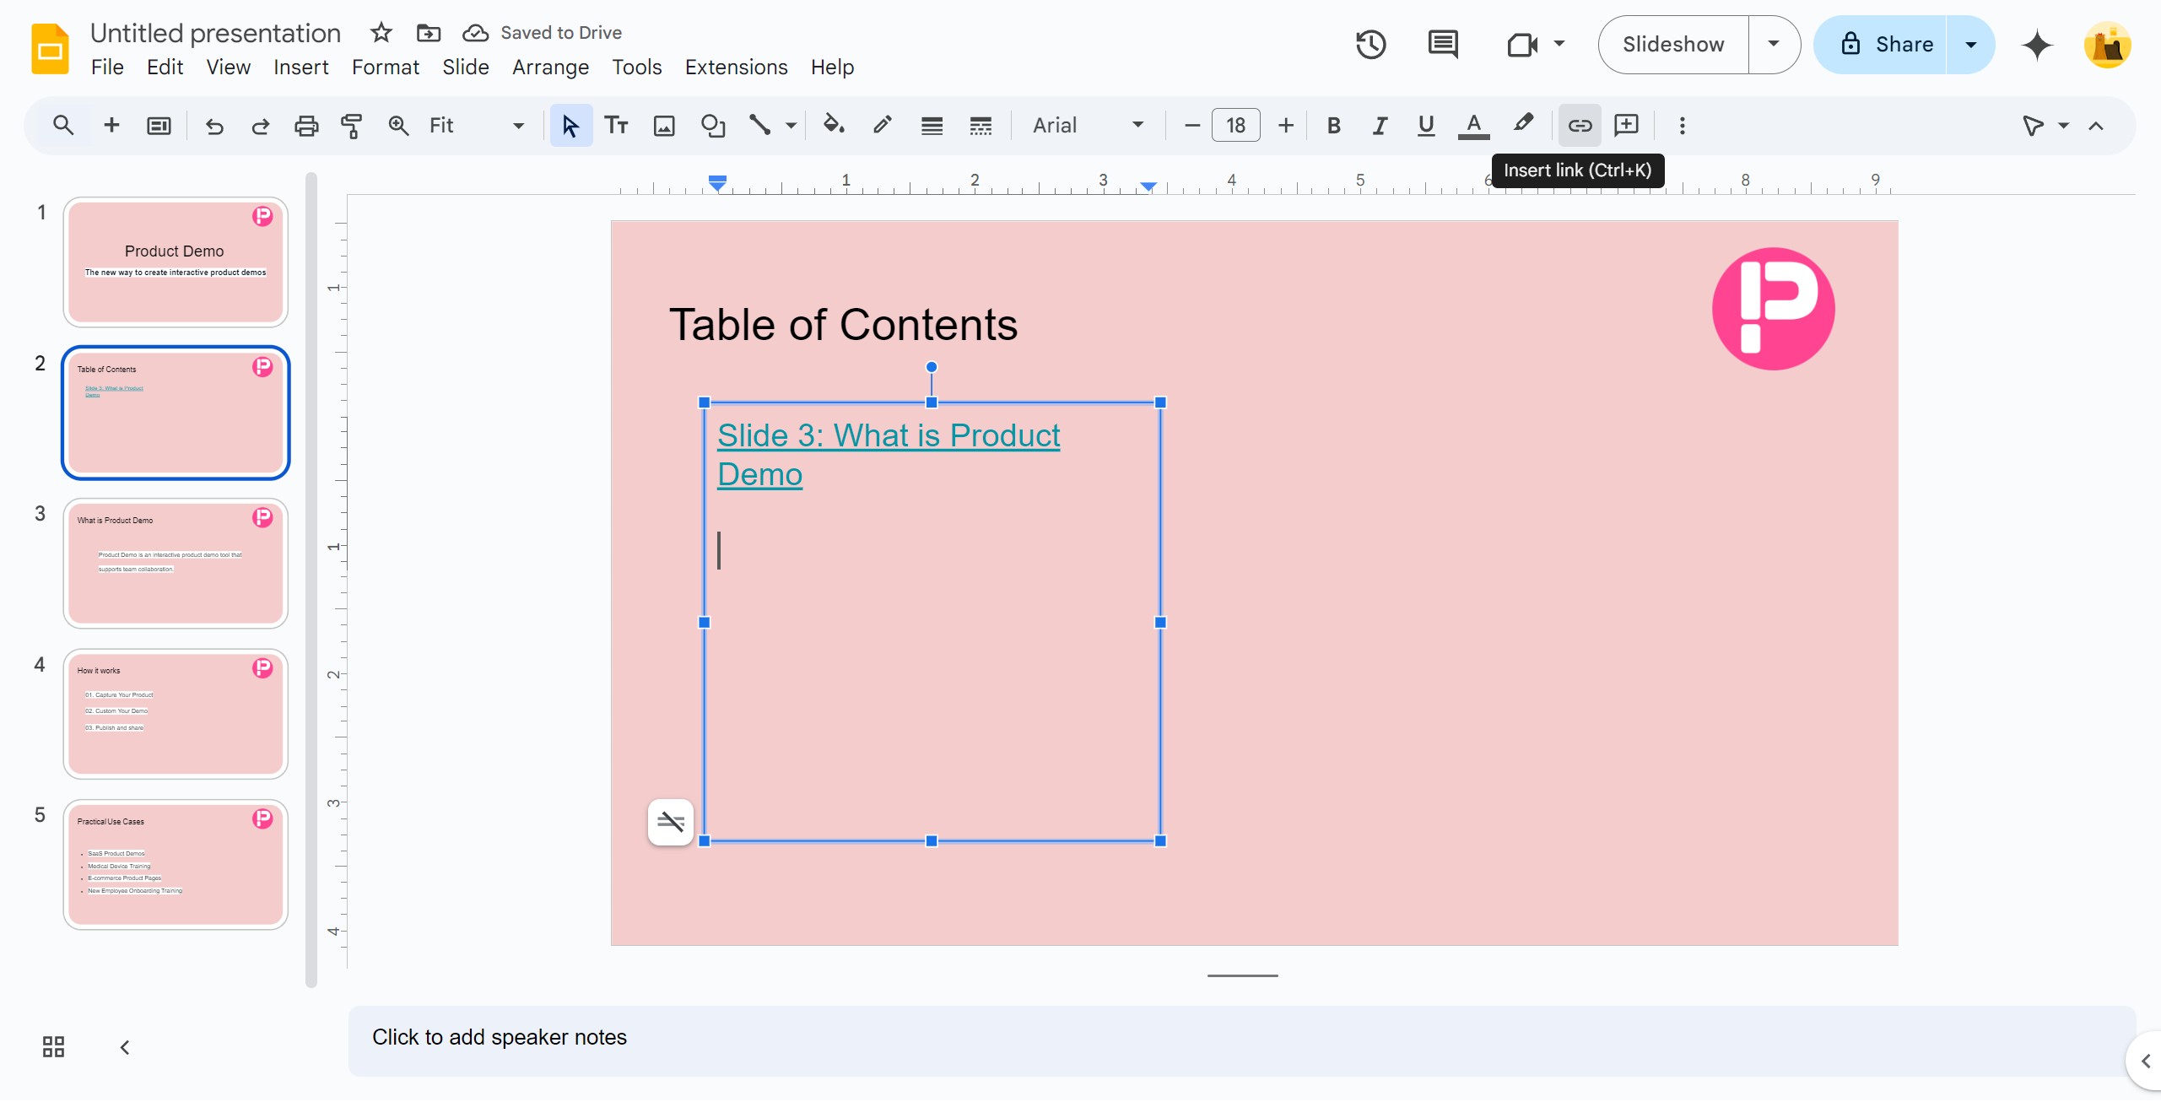The width and height of the screenshot is (2161, 1102).
Task: Select slide 4 How it works thumbnail
Action: click(x=176, y=714)
